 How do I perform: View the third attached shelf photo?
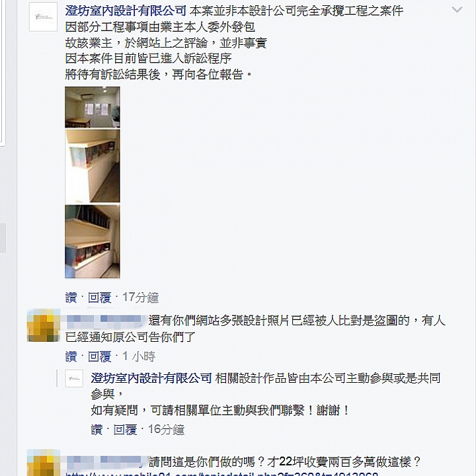93,241
